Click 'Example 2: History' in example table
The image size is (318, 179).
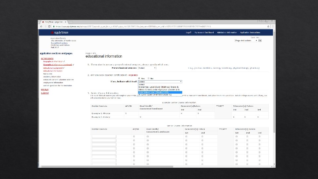(x=101, y=117)
